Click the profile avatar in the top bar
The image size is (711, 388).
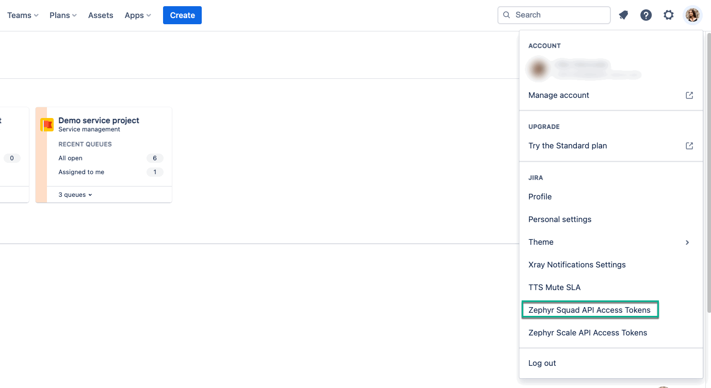692,15
